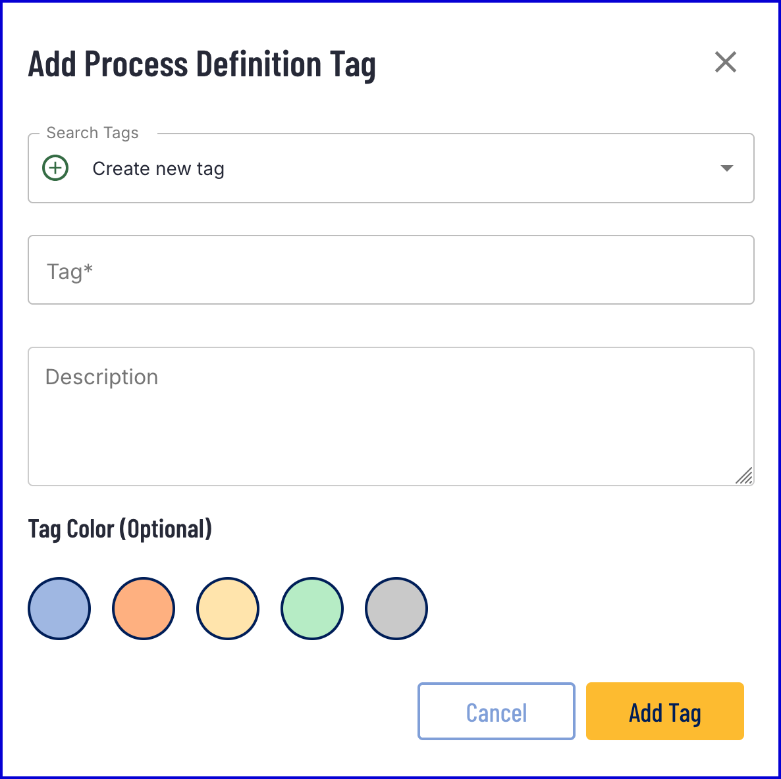Screen dimensions: 781x779
Task: Focus the Tag* required input field
Action: (391, 270)
